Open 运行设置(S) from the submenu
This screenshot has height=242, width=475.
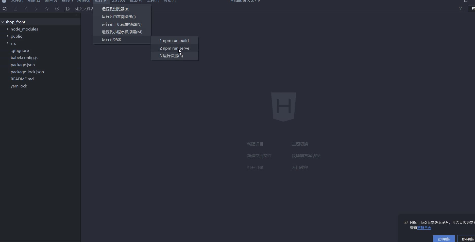(175, 56)
